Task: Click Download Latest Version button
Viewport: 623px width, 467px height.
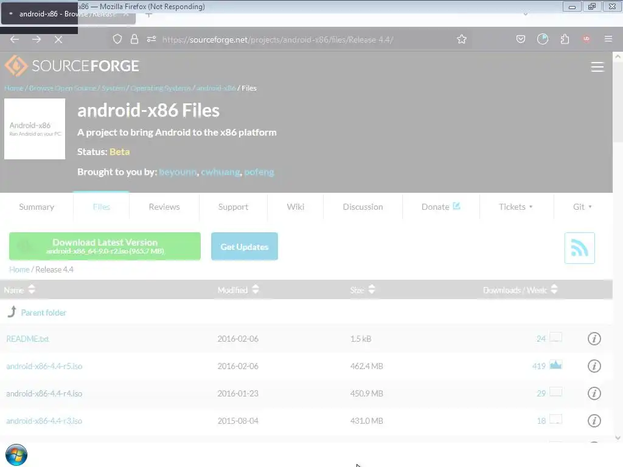Action: coord(105,246)
